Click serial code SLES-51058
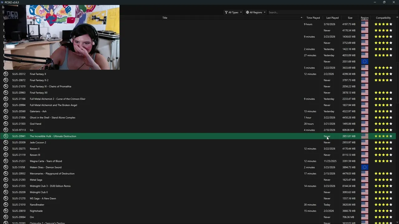This screenshot has height=224, width=399. 19,167
